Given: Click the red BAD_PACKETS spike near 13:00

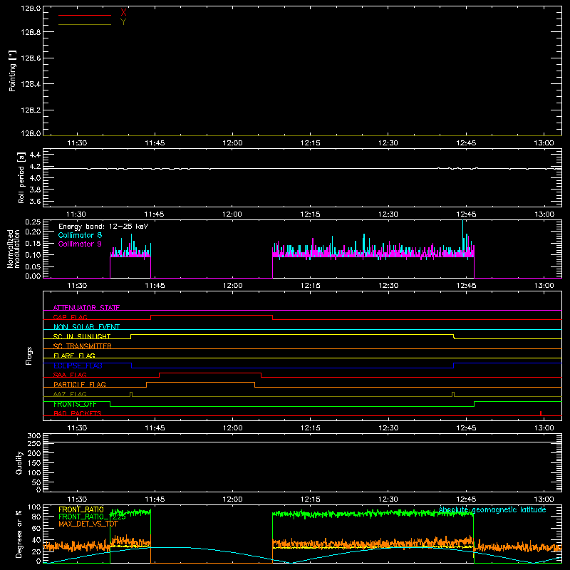Looking at the screenshot, I should point(541,413).
